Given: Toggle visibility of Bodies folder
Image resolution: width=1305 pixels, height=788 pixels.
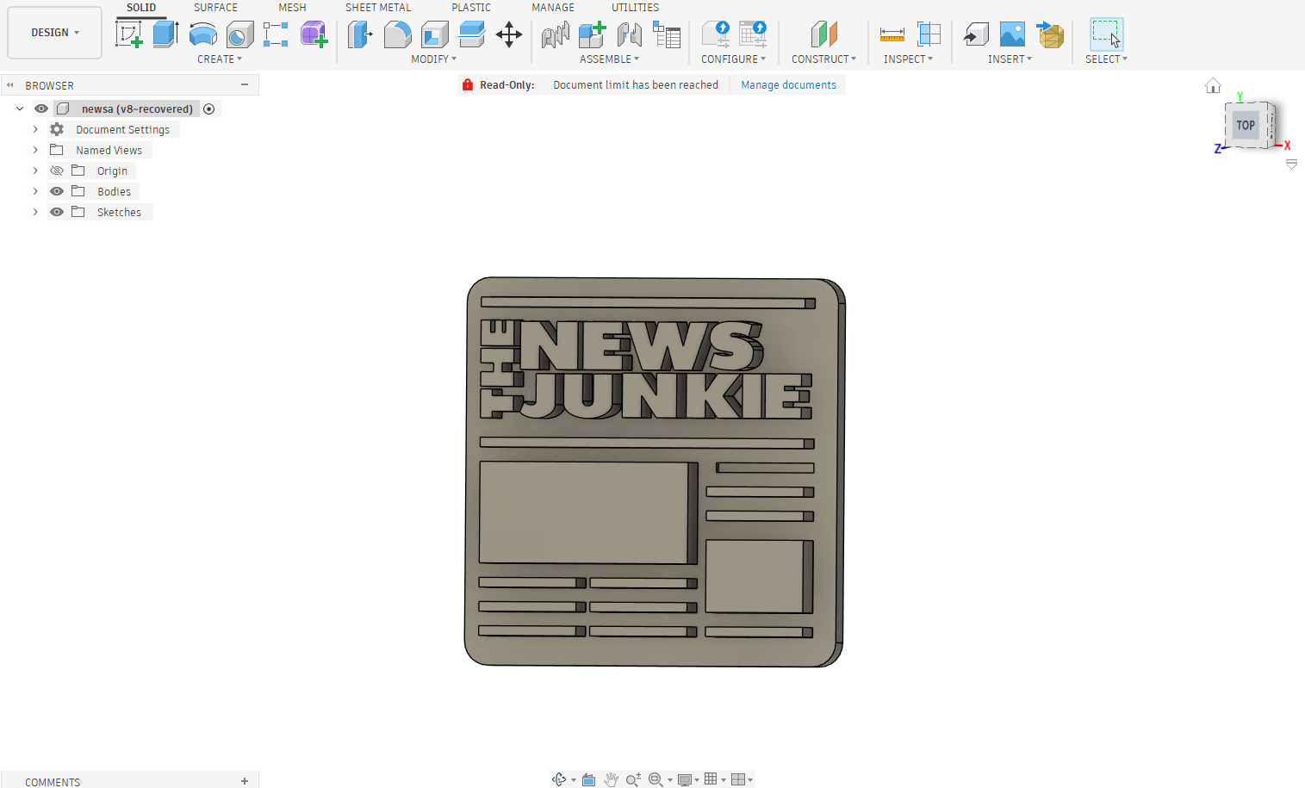Looking at the screenshot, I should [x=57, y=191].
